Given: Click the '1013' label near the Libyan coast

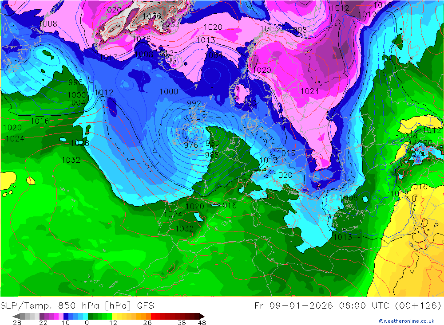Looking at the screenshot, I should 343,237.
